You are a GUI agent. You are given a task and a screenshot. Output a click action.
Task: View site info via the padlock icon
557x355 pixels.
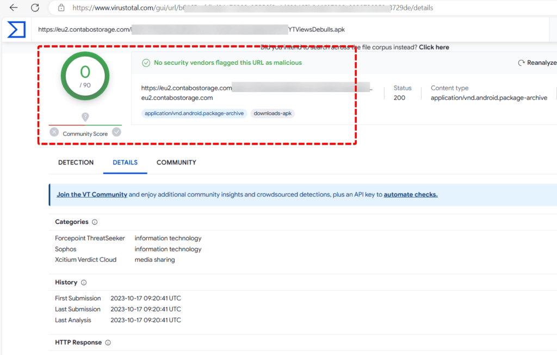point(61,8)
